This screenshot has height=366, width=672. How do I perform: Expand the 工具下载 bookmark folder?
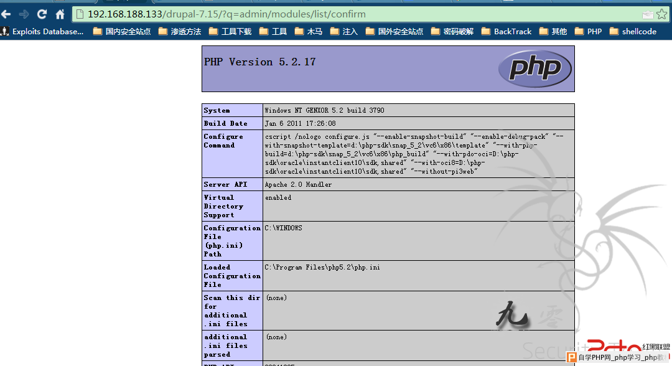point(230,31)
